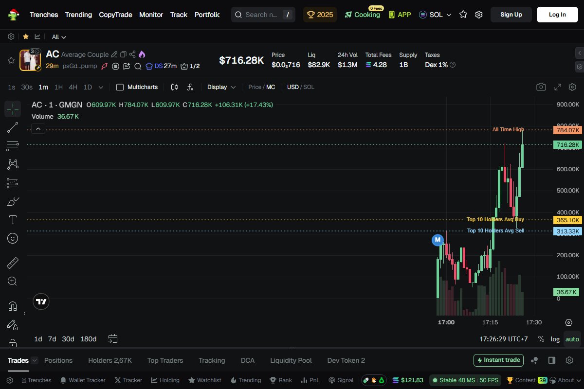The width and height of the screenshot is (584, 389).
Task: Enter fullscreen chart mode
Action: [x=558, y=87]
